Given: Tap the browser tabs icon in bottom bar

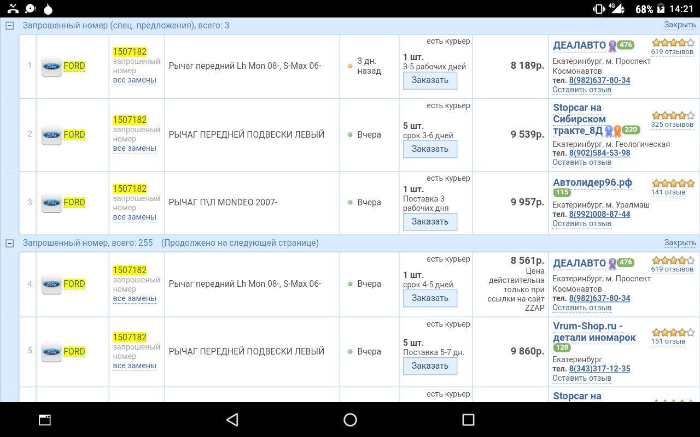Looking at the screenshot, I should [45, 420].
